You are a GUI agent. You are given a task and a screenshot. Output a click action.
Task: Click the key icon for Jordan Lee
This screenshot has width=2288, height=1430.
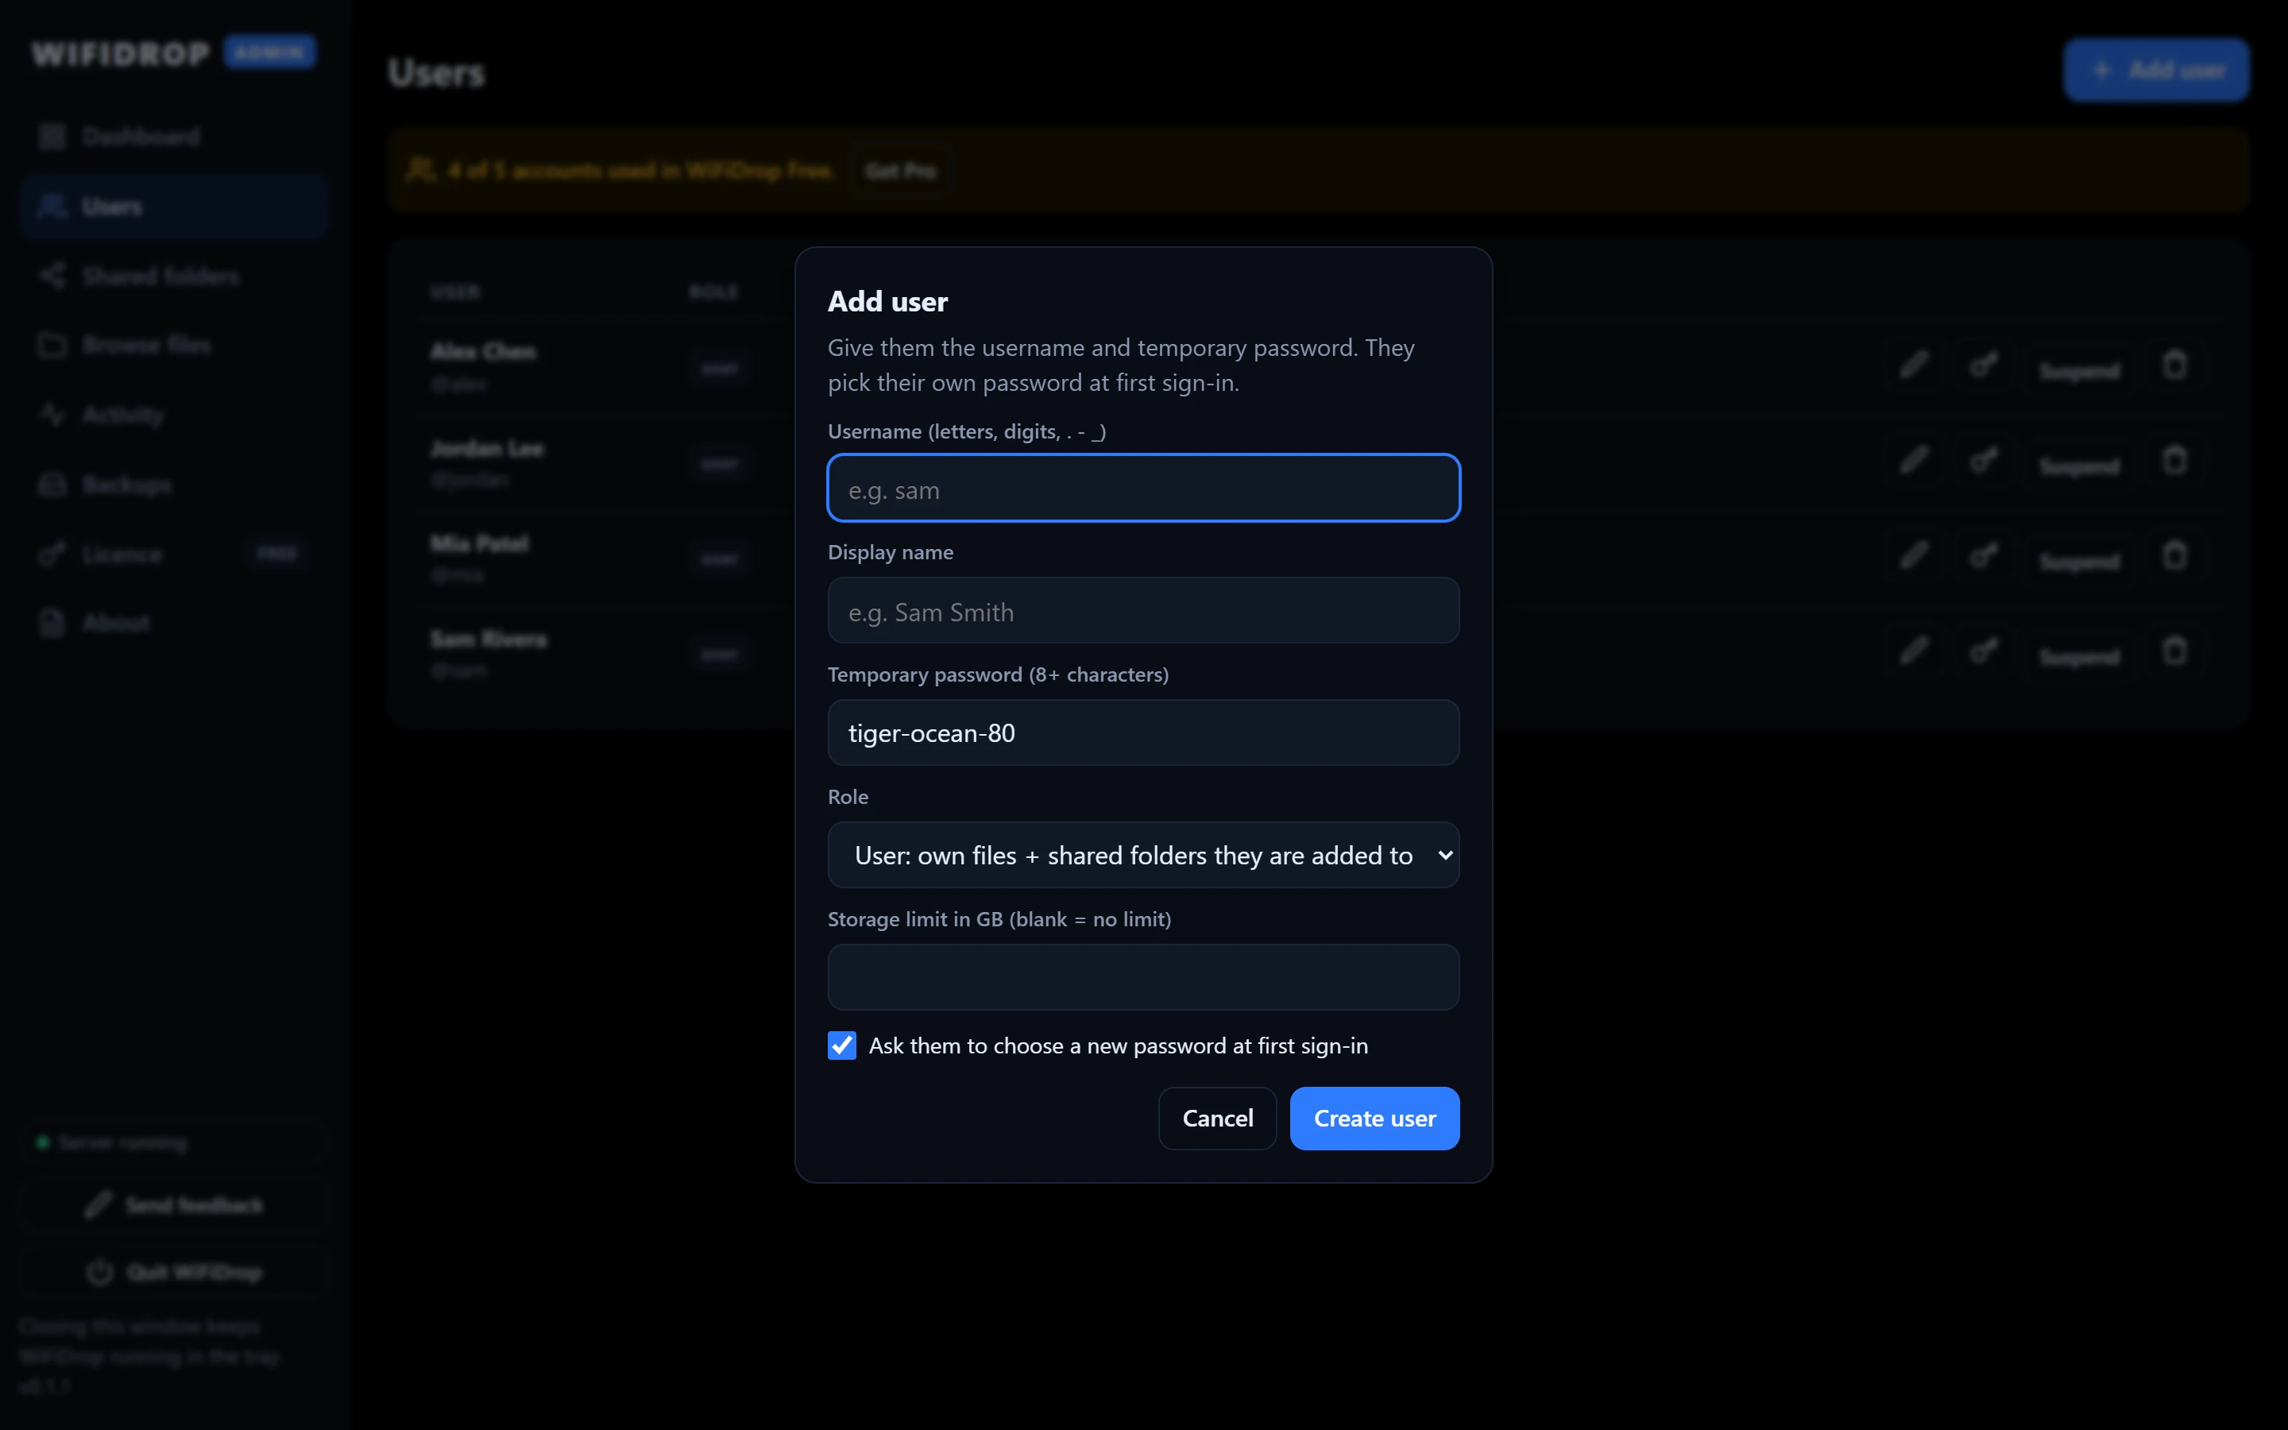1984,461
